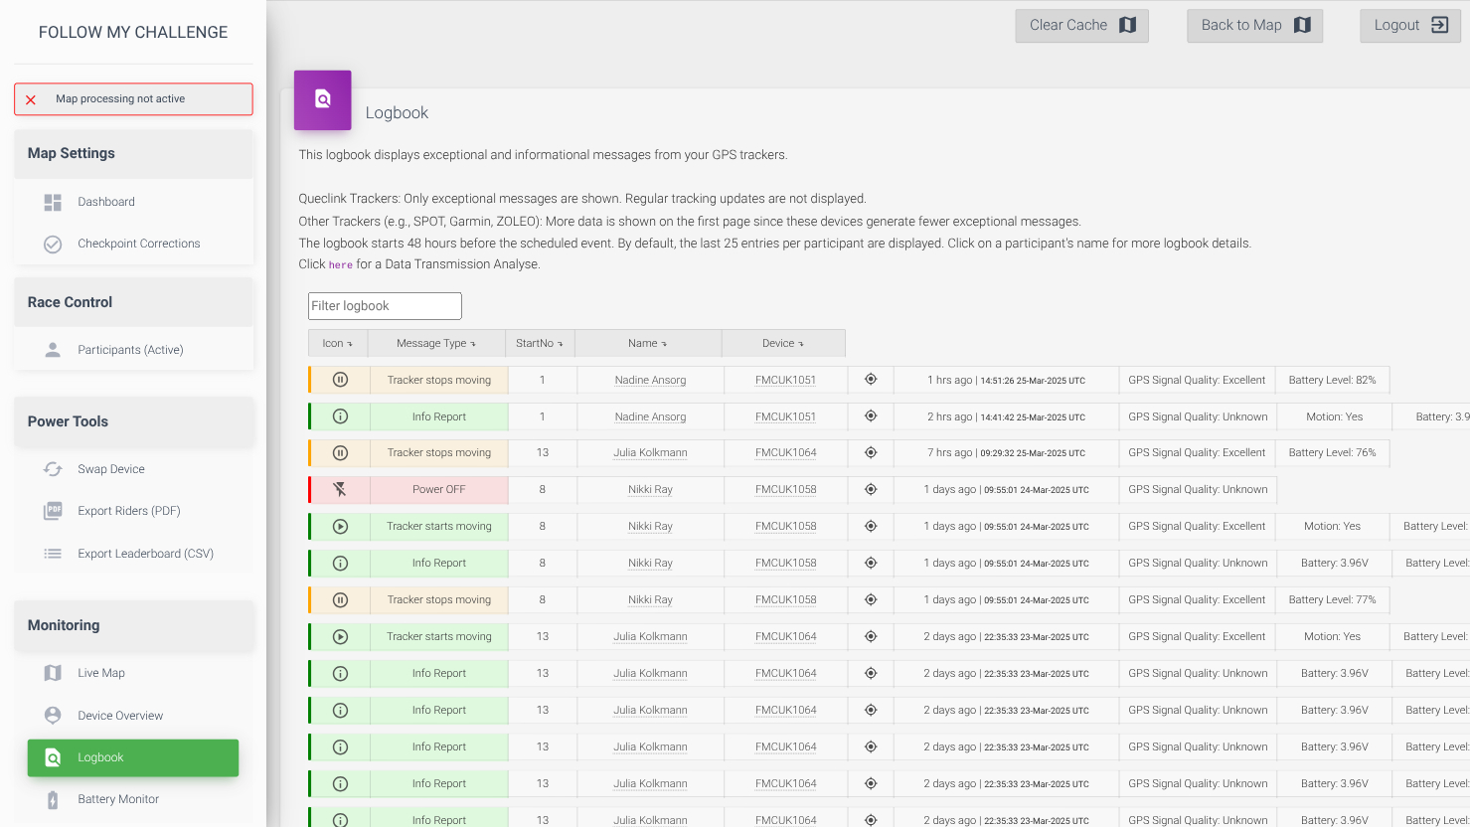This screenshot has width=1470, height=827.
Task: Click the Power OFF icon in Nikki Ray's row
Action: click(340, 489)
